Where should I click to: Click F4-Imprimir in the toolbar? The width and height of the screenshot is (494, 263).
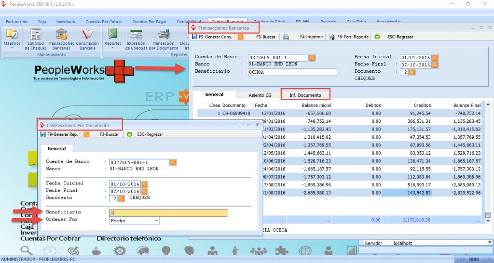[311, 37]
